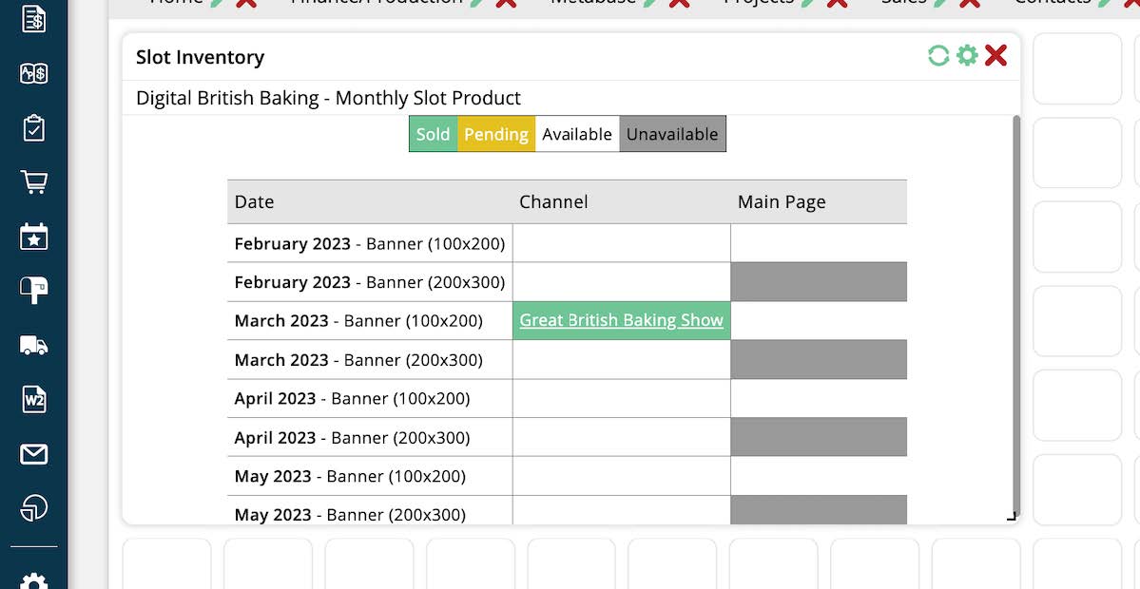
Task: Close the Slot Inventory widget
Action: point(995,56)
